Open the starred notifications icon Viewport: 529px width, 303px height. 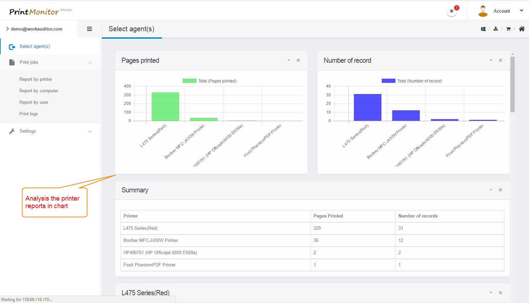pos(452,11)
